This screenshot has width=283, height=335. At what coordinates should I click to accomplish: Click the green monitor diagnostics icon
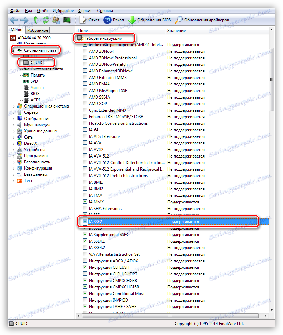67,20
